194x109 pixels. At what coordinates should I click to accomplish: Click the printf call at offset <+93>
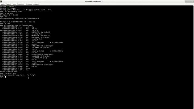pyautogui.click(x=28, y=65)
